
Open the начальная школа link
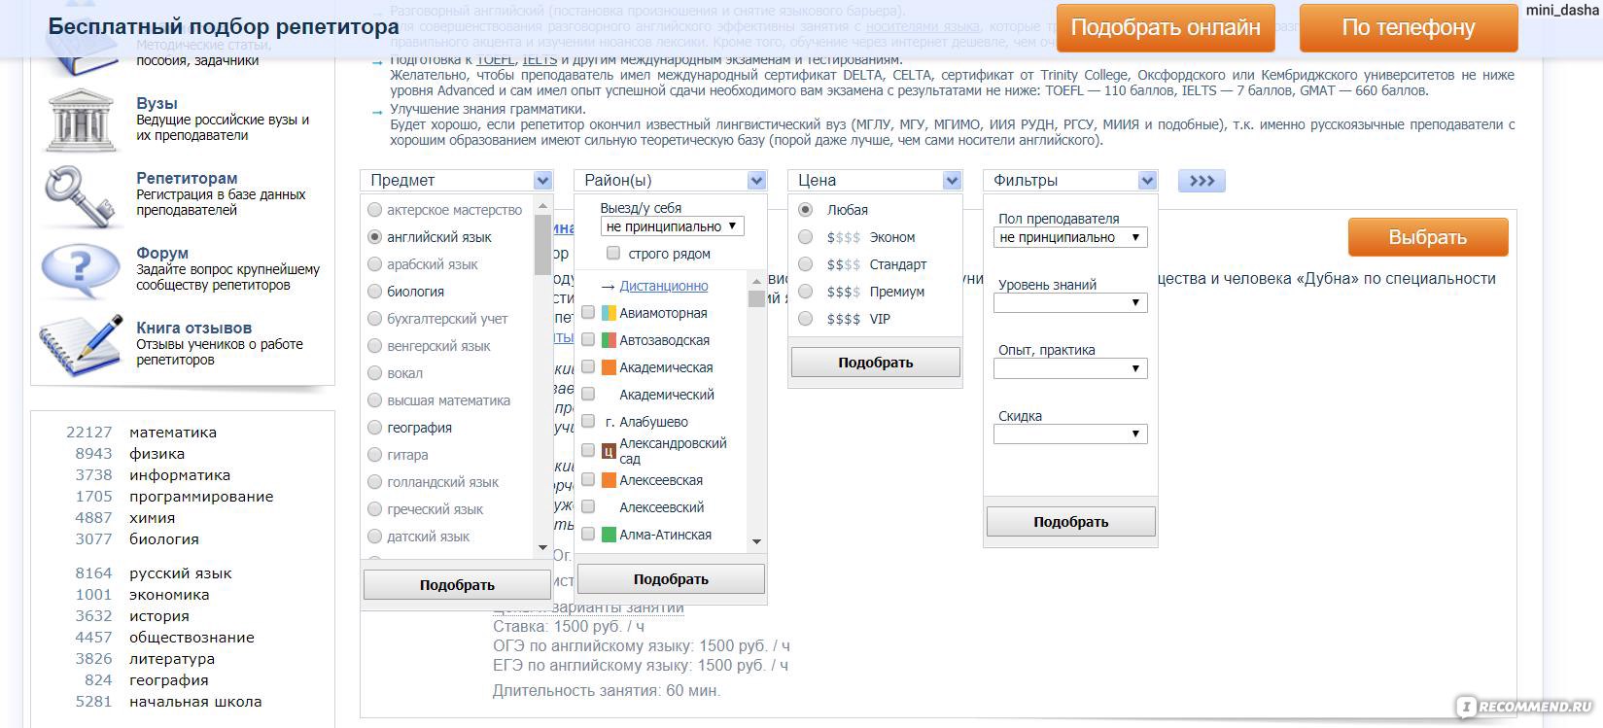pyautogui.click(x=195, y=702)
